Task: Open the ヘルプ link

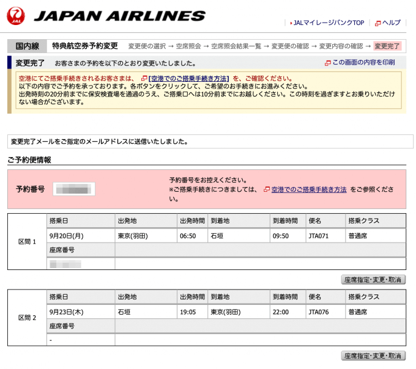Action: click(392, 23)
